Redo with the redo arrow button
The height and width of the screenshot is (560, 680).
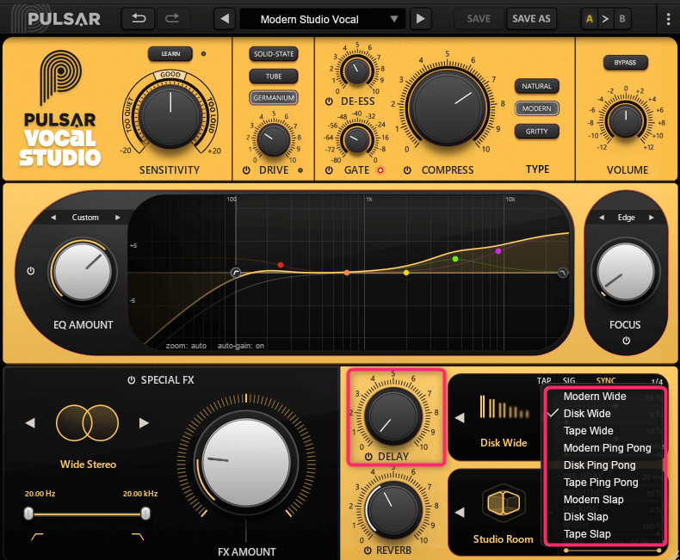pyautogui.click(x=172, y=19)
